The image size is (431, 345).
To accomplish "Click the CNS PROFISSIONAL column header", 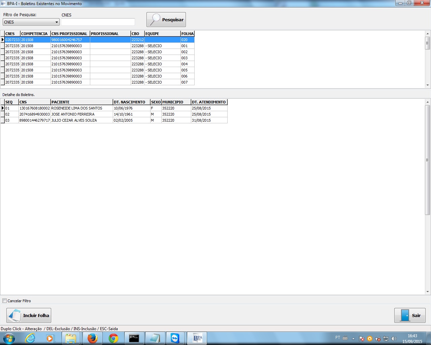I will [x=70, y=34].
